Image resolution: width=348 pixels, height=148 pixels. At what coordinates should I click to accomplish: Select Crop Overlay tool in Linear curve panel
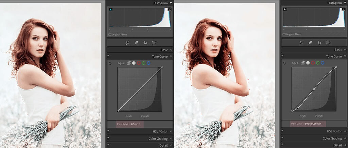(127, 43)
